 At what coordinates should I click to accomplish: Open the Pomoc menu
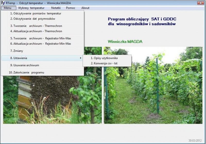[x=71, y=8]
